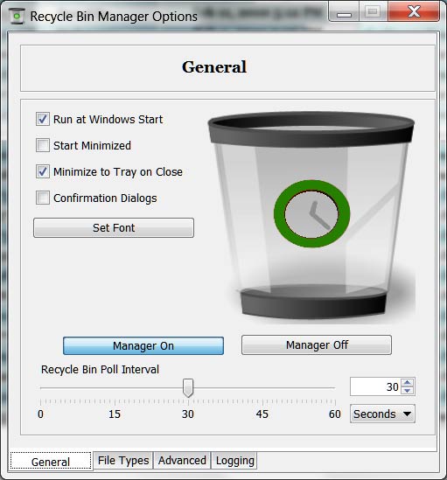Open the Set Font dialog
The height and width of the screenshot is (480, 447).
click(114, 227)
